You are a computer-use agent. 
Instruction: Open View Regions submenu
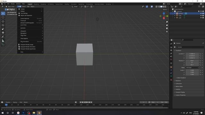point(30,38)
